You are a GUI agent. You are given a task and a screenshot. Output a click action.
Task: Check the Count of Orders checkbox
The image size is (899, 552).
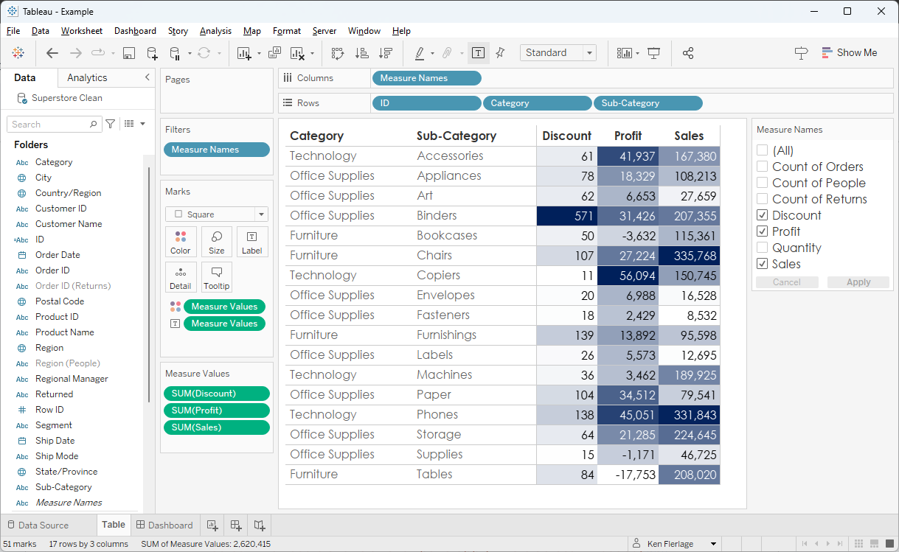(763, 167)
